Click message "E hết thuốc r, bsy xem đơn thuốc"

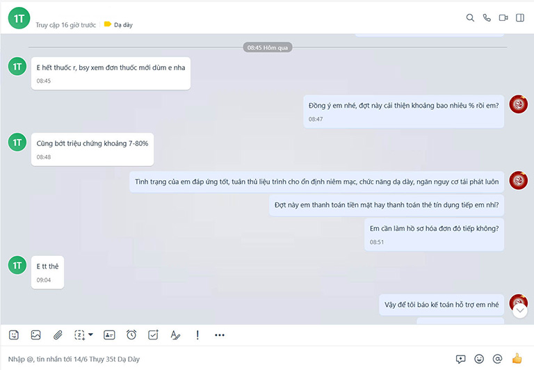pyautogui.click(x=111, y=73)
